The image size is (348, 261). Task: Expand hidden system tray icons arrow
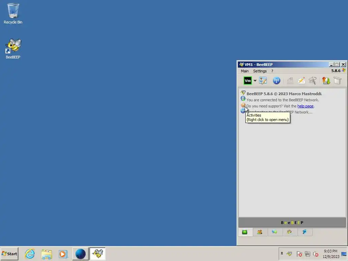pos(282,254)
